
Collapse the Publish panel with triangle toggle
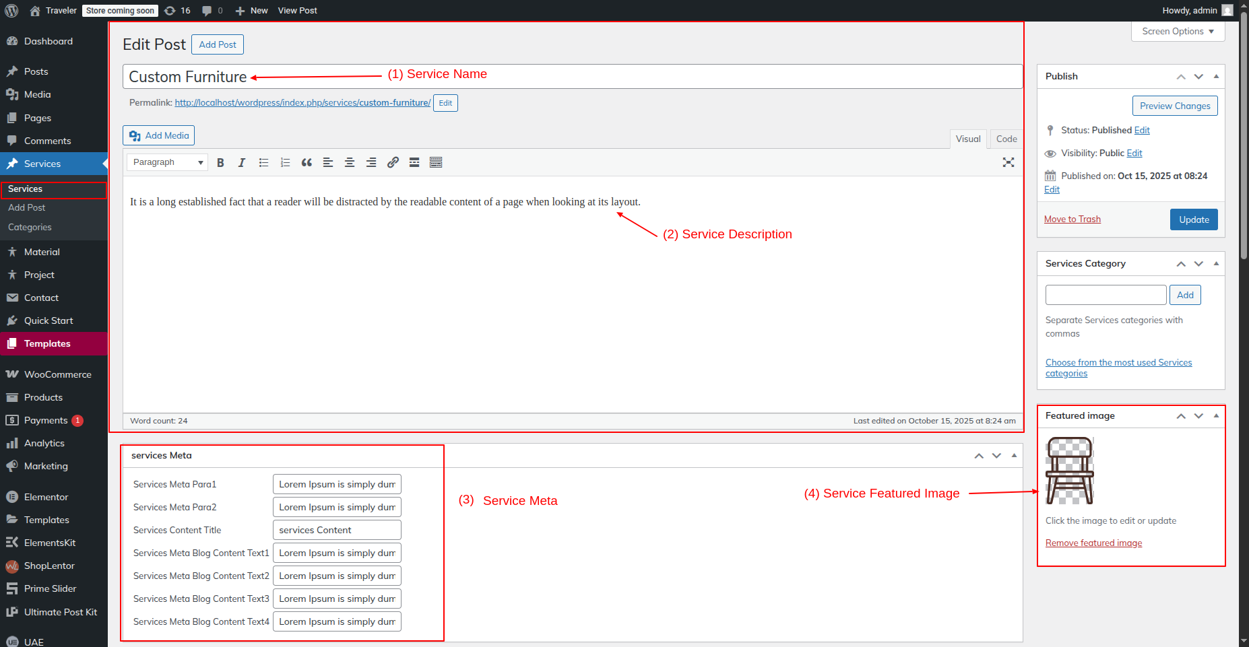pos(1216,77)
